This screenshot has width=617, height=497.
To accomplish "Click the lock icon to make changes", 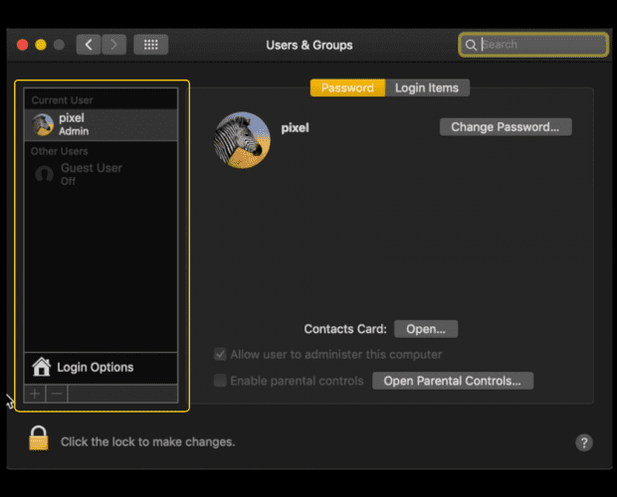I will (x=39, y=438).
